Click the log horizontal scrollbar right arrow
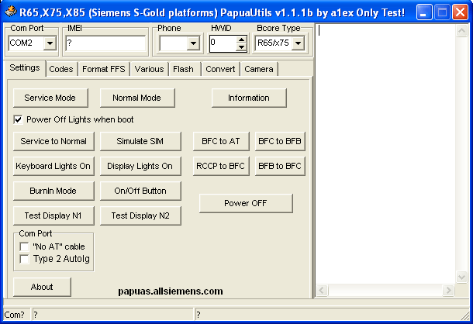Image resolution: width=473 pixels, height=324 pixels. (x=448, y=290)
